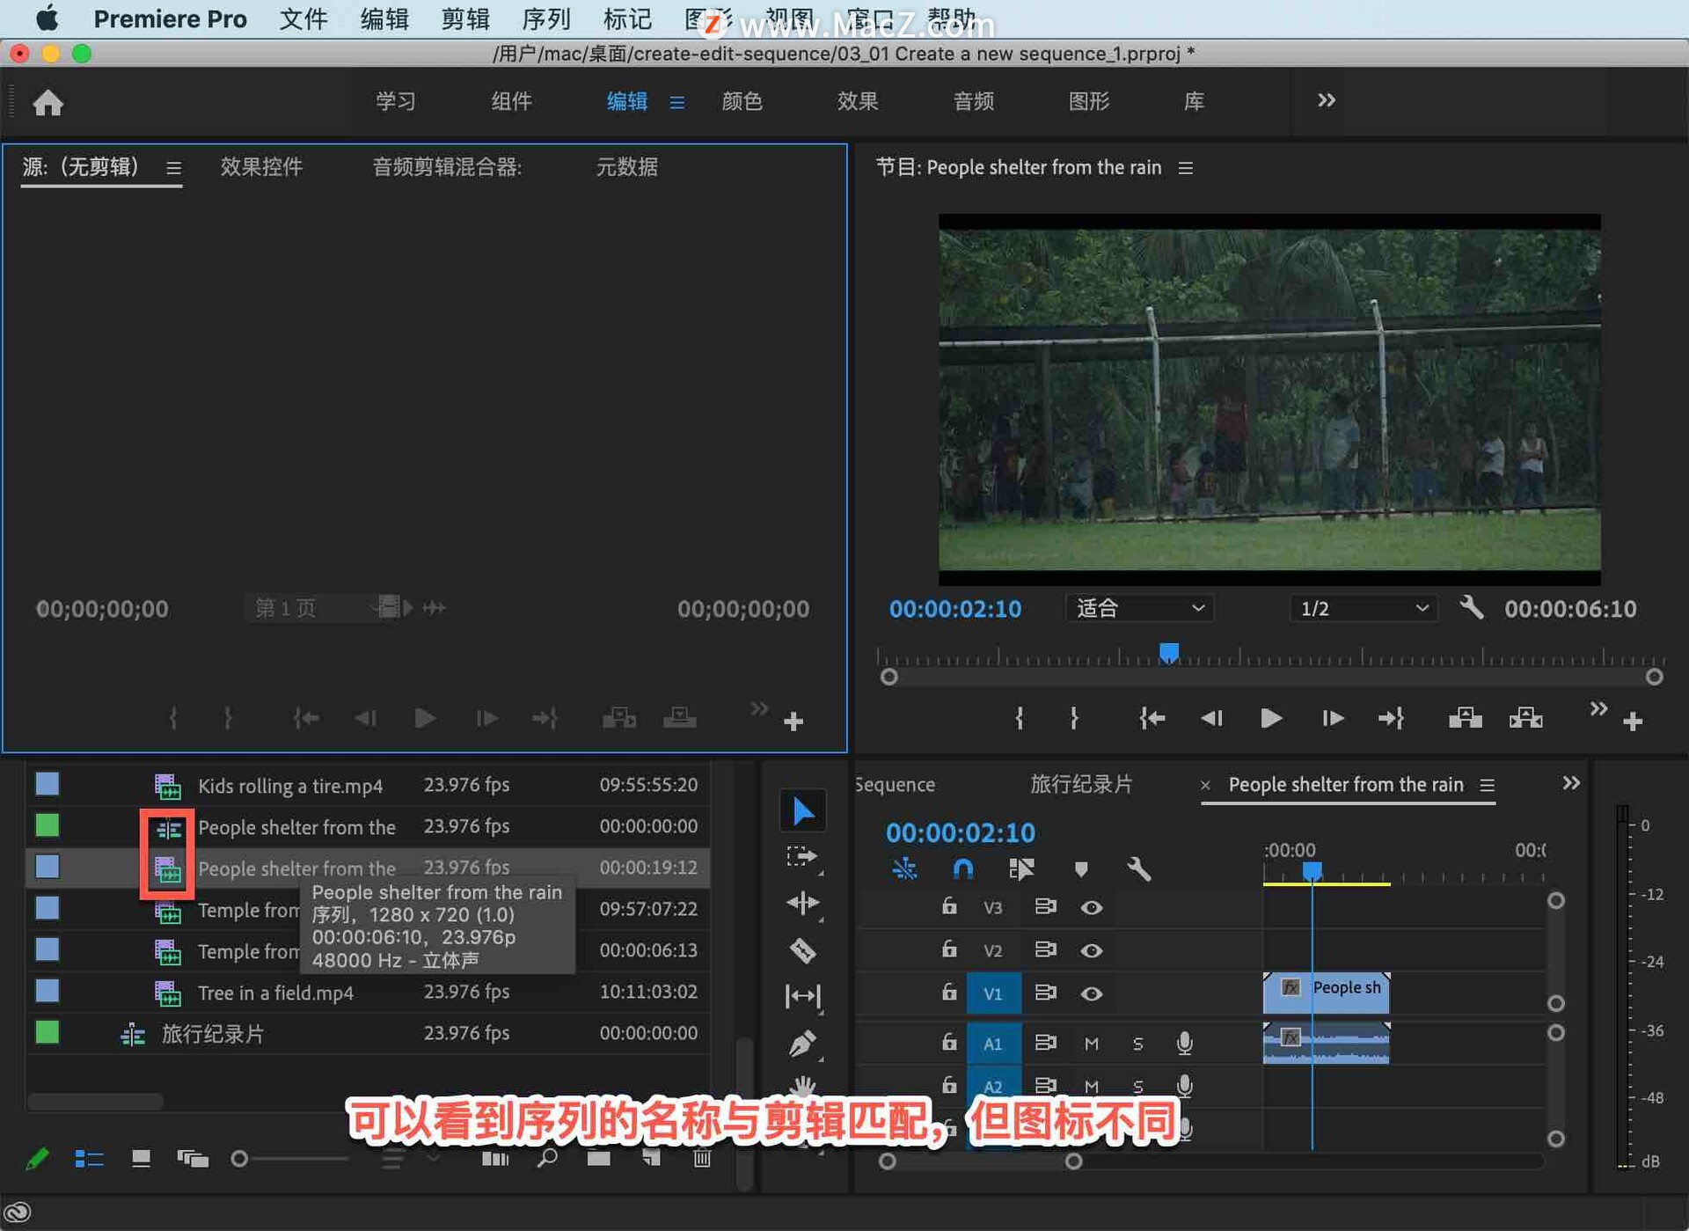The image size is (1689, 1231).
Task: Open the 旅行纪录片 sequence tab
Action: click(x=1081, y=784)
